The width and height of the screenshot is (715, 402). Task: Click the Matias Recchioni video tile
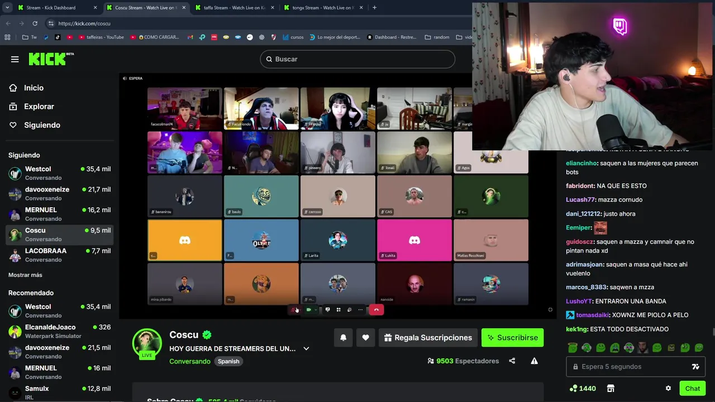tap(491, 240)
